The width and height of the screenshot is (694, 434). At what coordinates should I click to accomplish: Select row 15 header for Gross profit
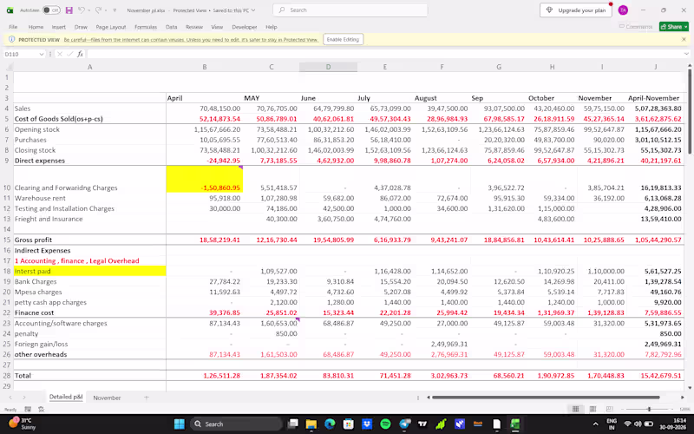click(x=7, y=240)
